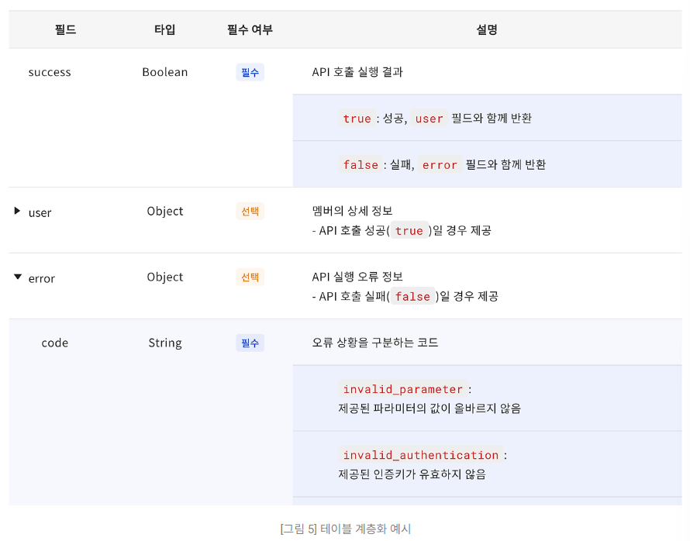
Task: Click the Boolean type in success row
Action: (165, 72)
